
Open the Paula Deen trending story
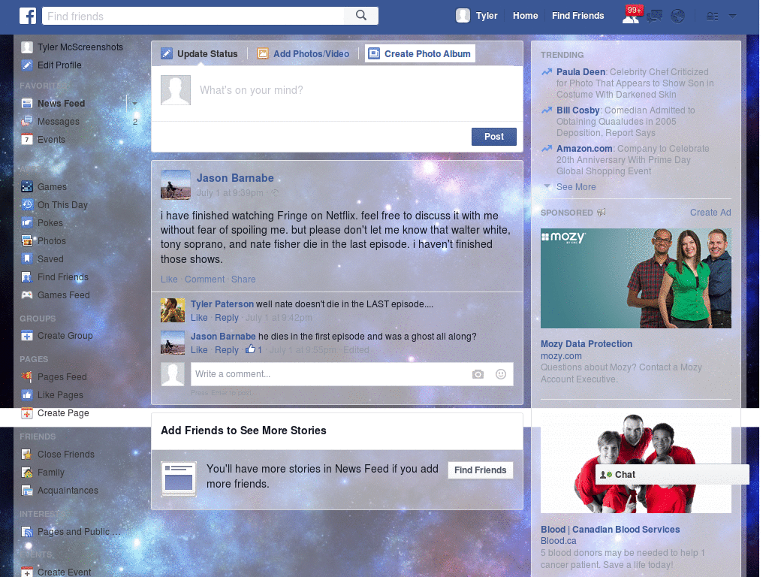581,71
